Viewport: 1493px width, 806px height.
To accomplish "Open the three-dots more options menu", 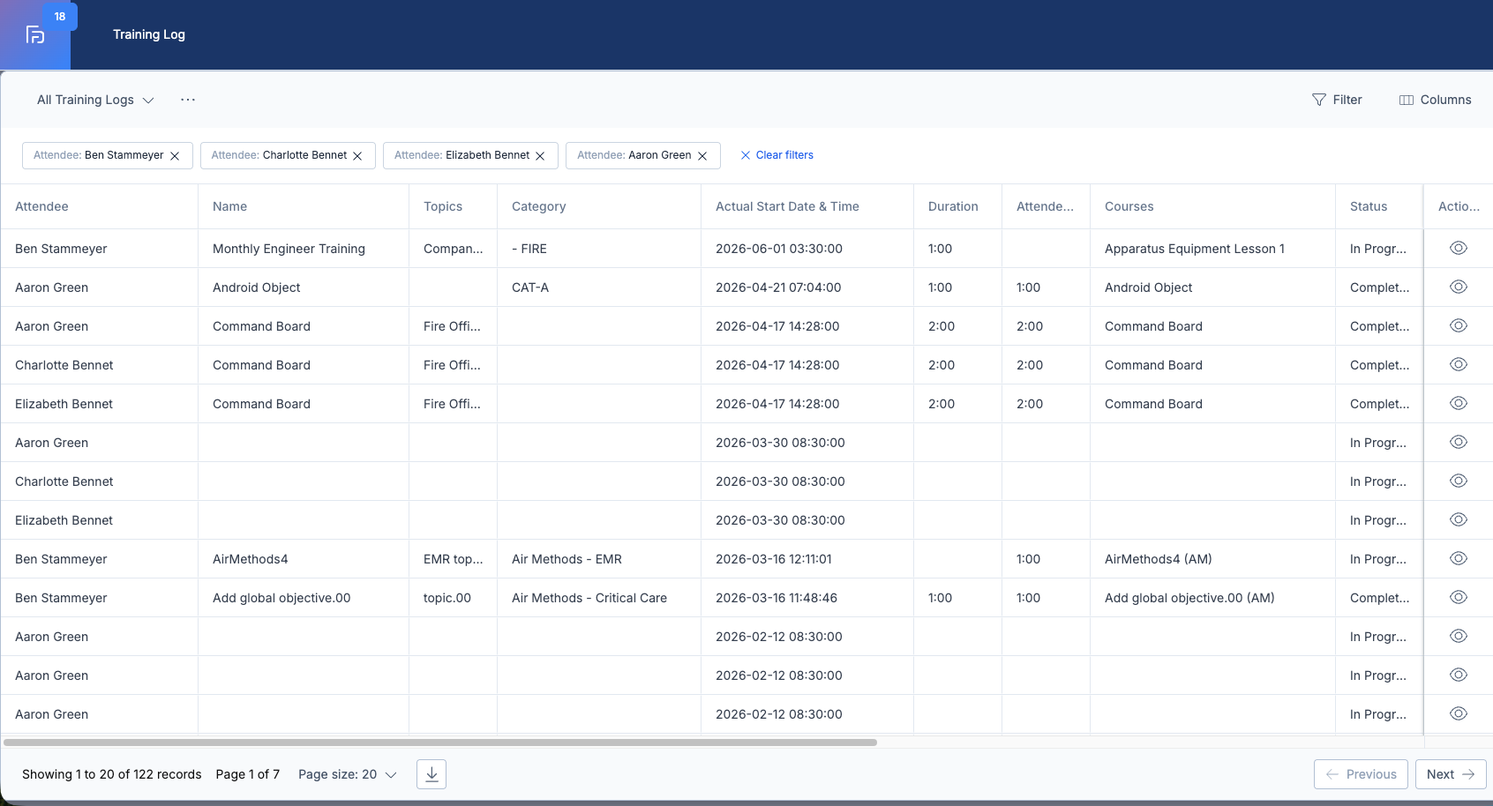I will (188, 100).
